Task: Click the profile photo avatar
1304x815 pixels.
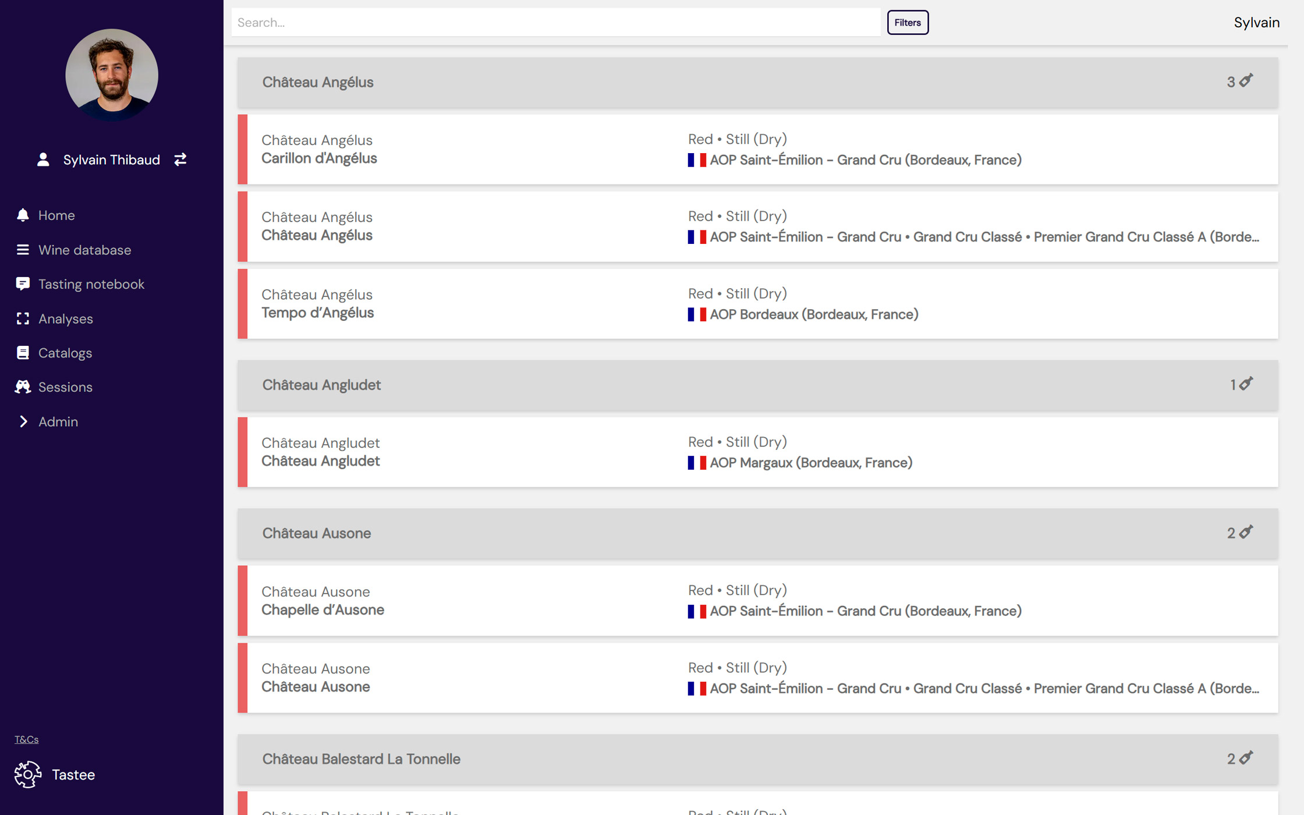Action: pos(112,76)
